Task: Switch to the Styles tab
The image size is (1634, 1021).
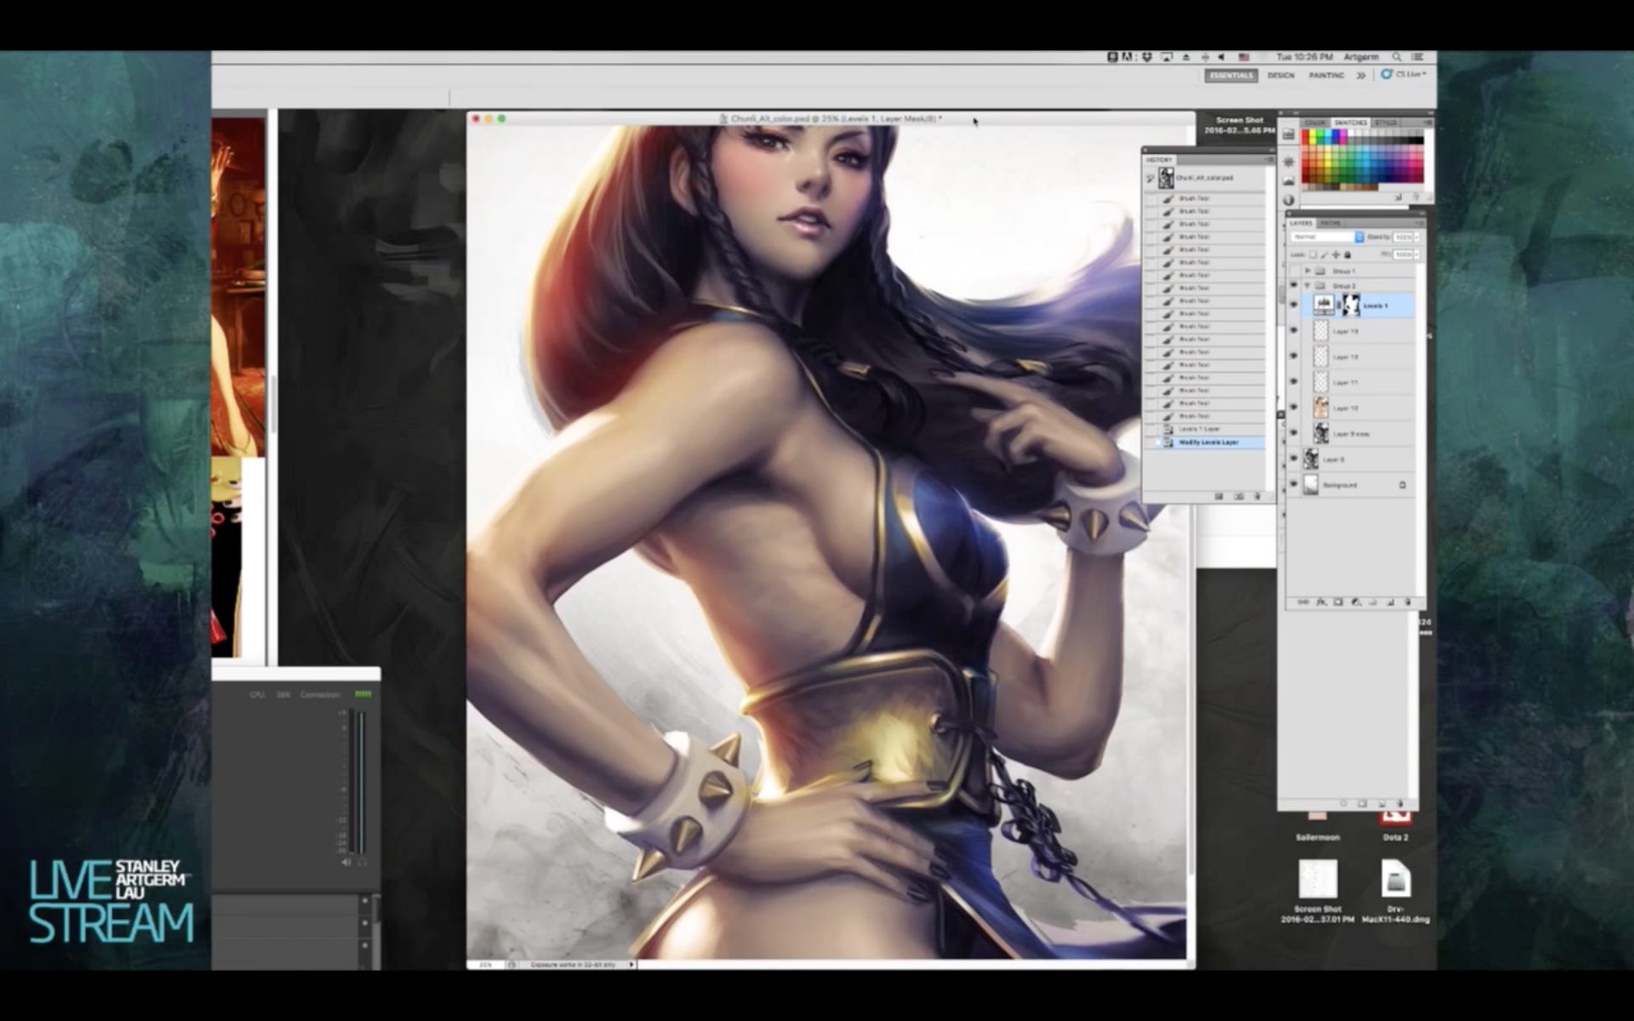Action: [x=1385, y=123]
